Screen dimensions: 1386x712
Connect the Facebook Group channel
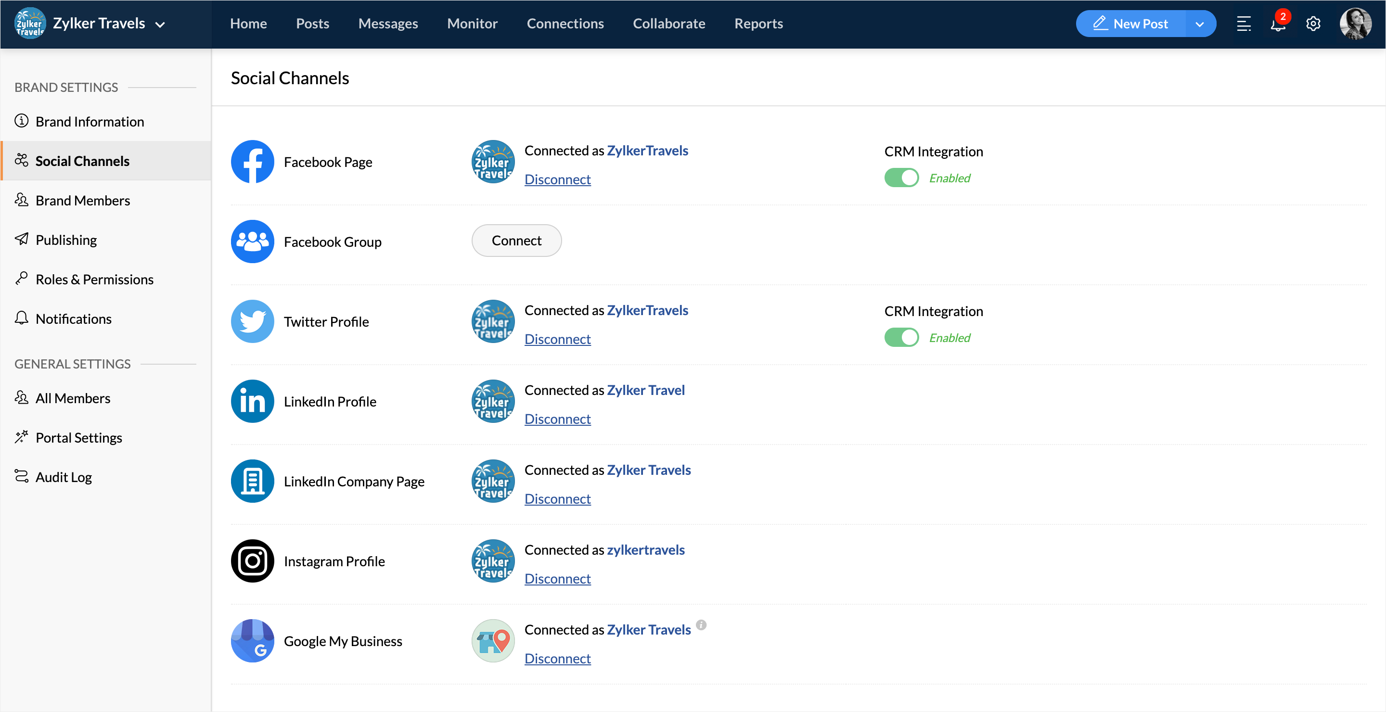(x=516, y=241)
